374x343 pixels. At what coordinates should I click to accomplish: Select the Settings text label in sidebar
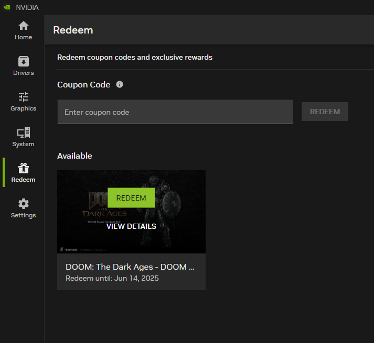(x=23, y=215)
